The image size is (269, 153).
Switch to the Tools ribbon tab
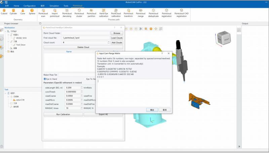click(66, 6)
